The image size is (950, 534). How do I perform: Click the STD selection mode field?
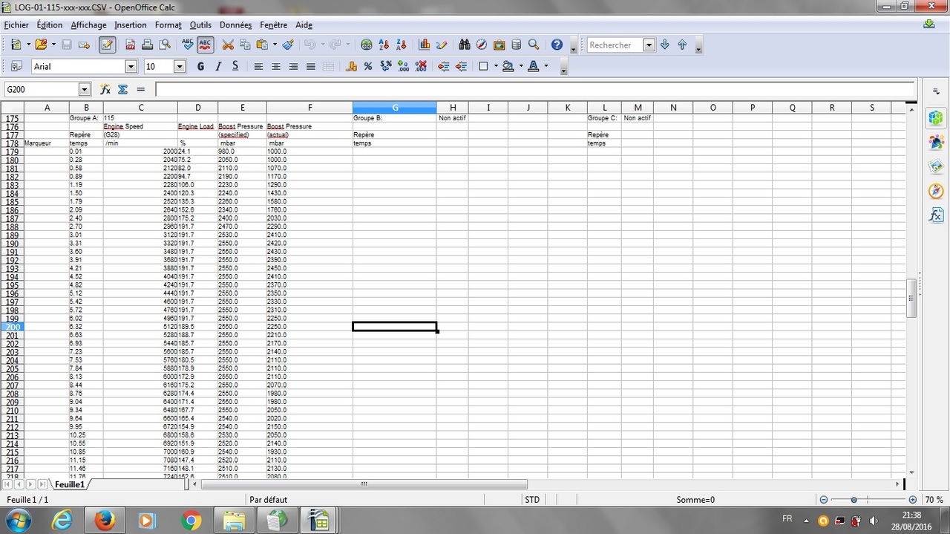tap(532, 500)
